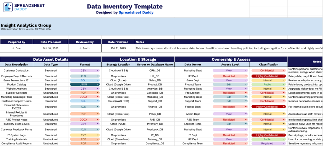The image size is (323, 146).
Task: Click the Data Asset Details section header
Action: coord(50,59)
